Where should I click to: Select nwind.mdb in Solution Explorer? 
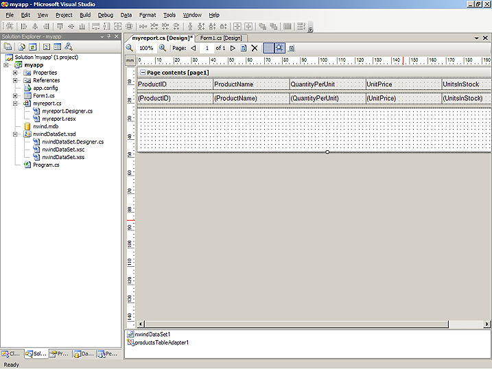click(x=45, y=126)
